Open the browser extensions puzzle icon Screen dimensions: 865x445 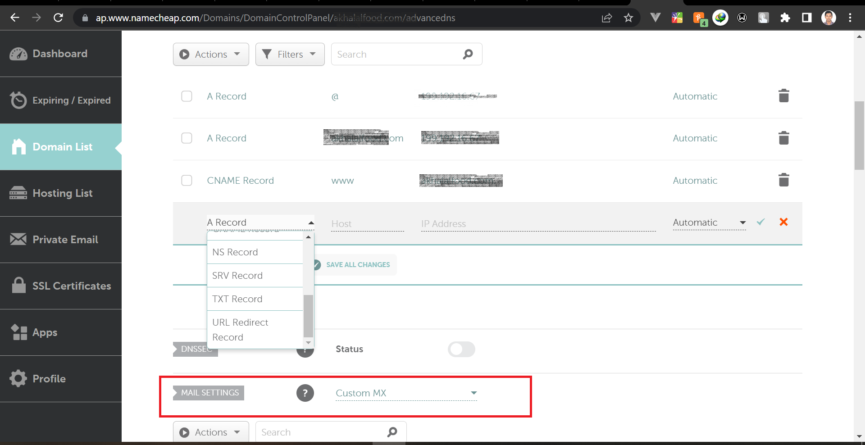pos(785,18)
